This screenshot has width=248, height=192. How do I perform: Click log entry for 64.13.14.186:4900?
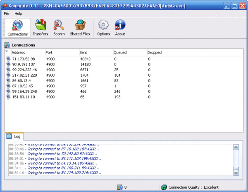pos(53,163)
